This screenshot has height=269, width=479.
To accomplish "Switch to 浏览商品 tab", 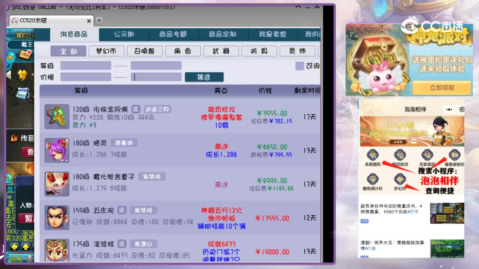I will pyautogui.click(x=74, y=34).
